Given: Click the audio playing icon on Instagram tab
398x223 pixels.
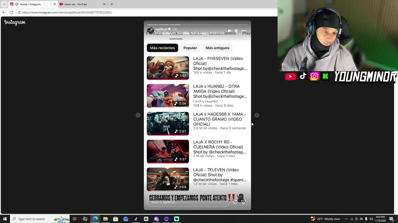Looking at the screenshot, I should [x=16, y=4].
